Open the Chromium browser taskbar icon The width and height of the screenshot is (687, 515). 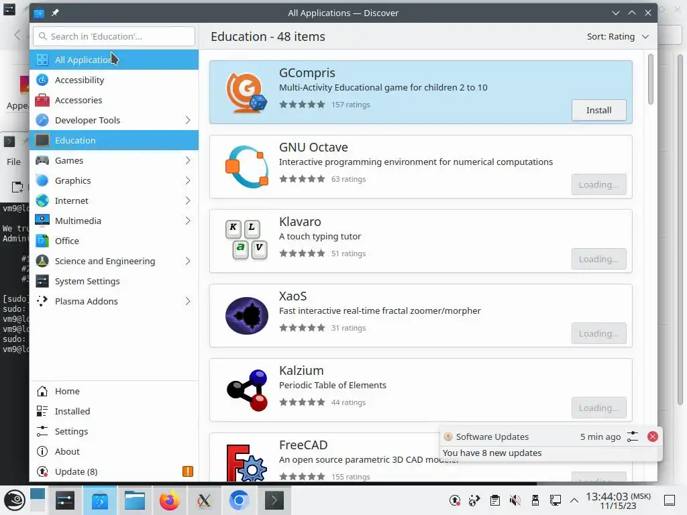[239, 500]
